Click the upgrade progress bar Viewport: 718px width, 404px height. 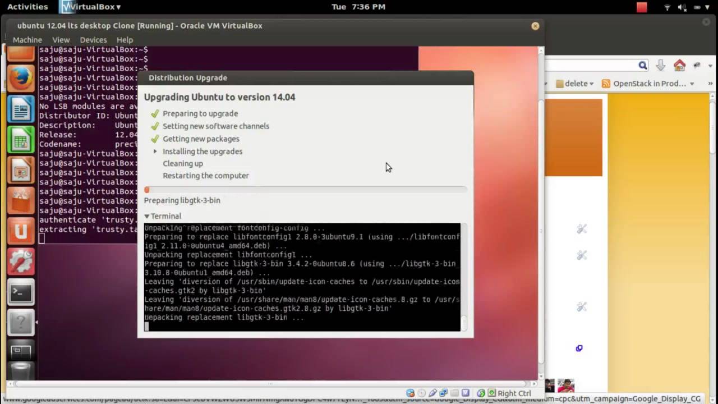pos(305,190)
